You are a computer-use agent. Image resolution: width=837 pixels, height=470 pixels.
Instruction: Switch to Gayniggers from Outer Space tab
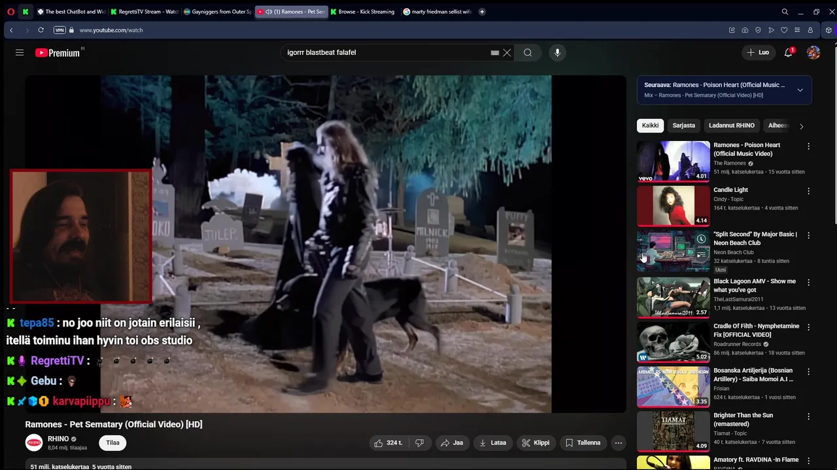(x=218, y=12)
